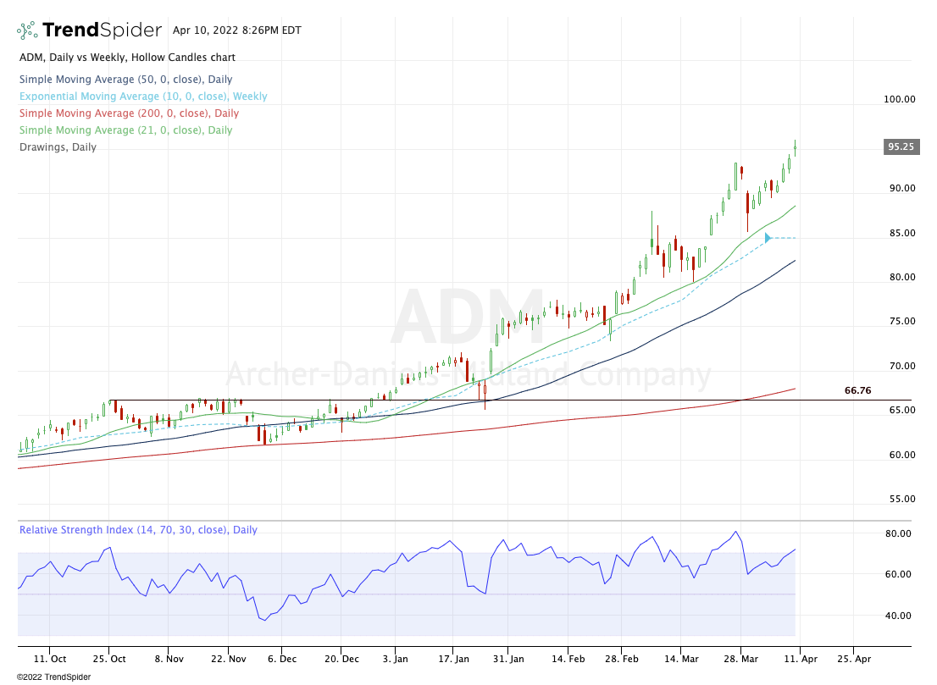
Task: Click the 95.25 current price tag
Action: click(901, 147)
